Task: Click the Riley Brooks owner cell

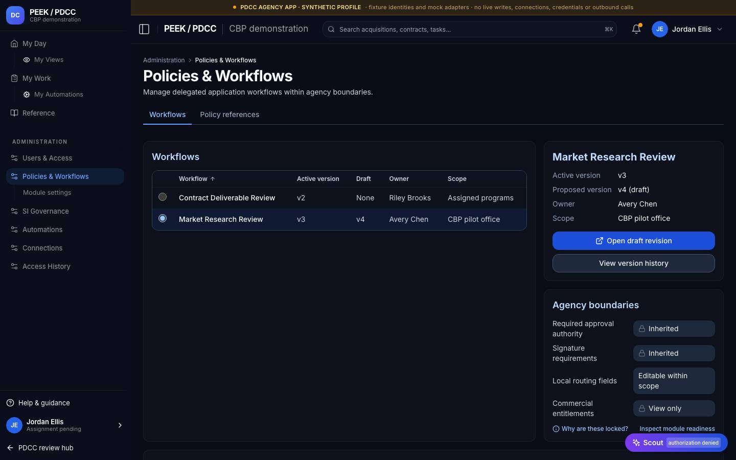Action: click(x=410, y=198)
